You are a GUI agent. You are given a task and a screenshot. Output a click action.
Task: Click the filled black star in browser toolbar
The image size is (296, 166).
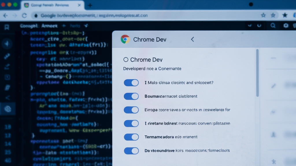[285, 15]
